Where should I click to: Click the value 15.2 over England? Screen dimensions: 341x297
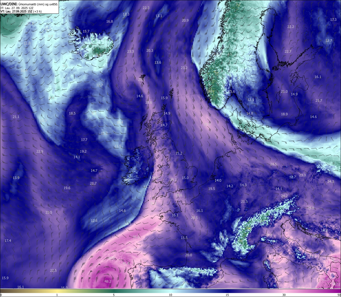179,153
